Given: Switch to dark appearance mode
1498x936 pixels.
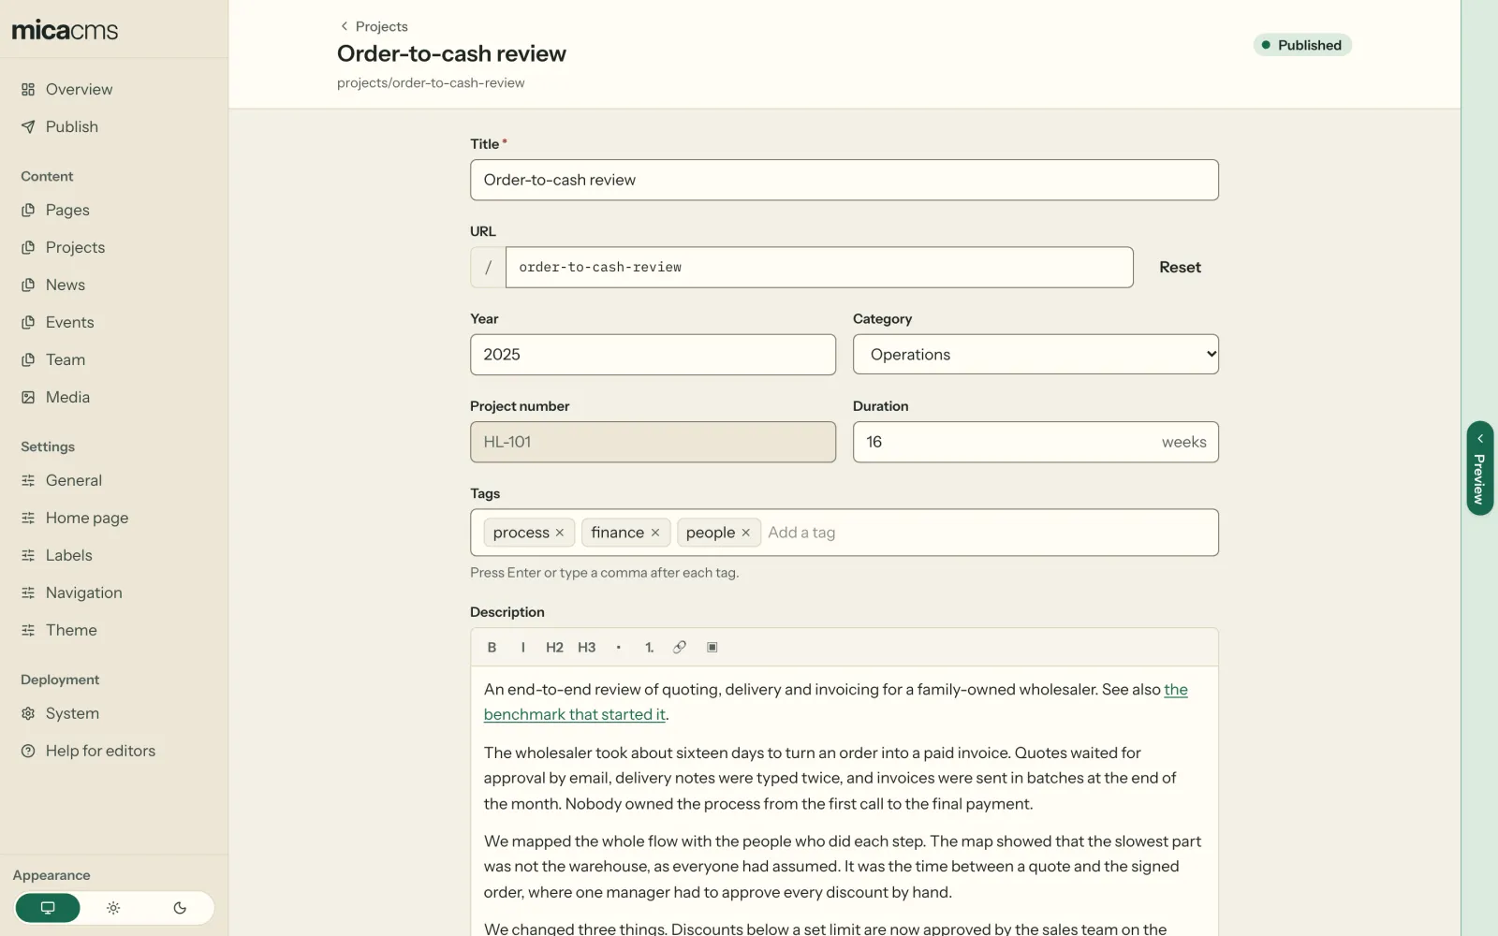Looking at the screenshot, I should click(180, 908).
